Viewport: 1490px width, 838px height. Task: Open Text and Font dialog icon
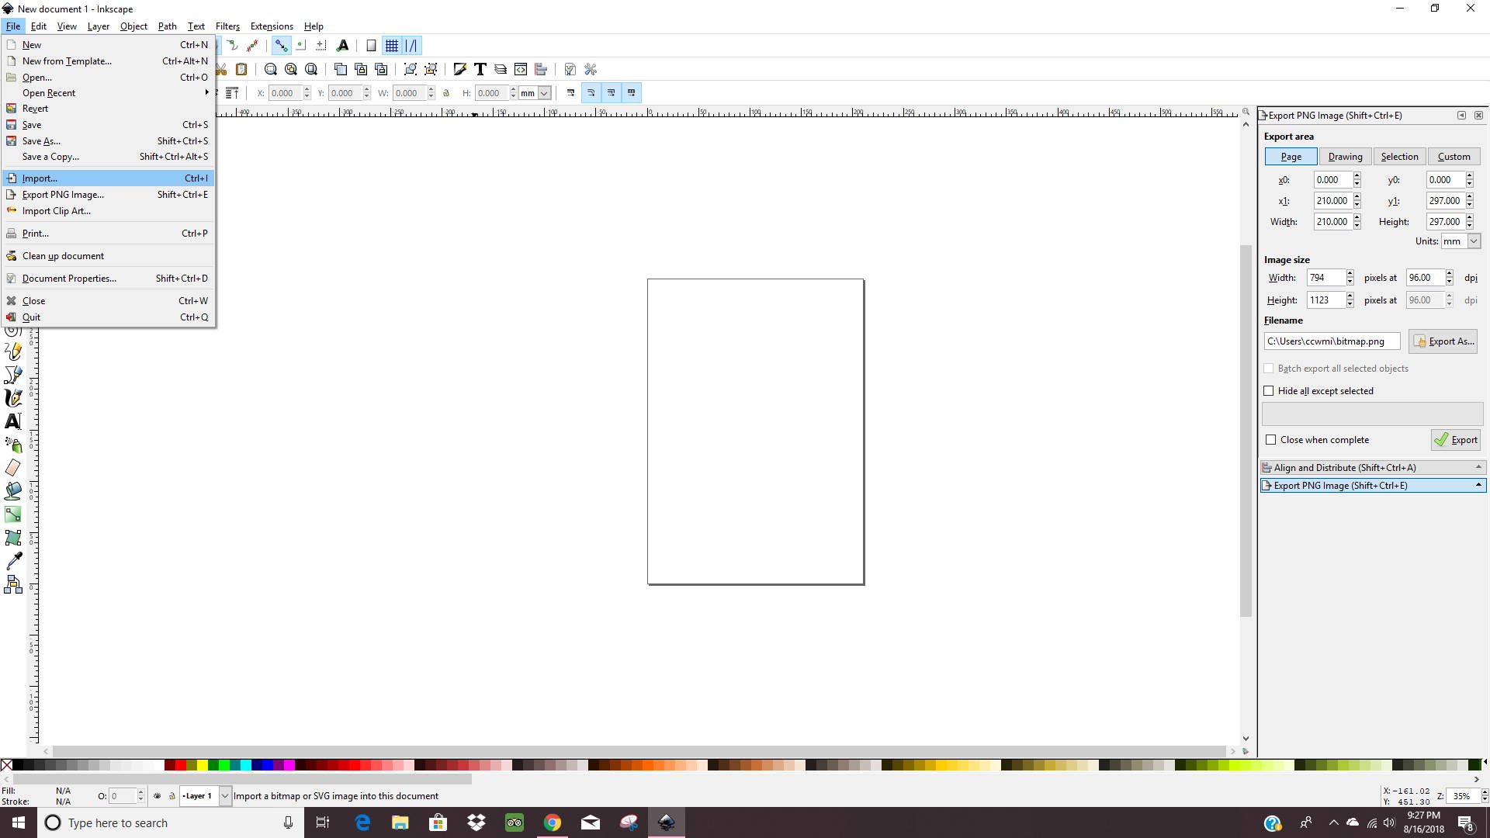click(480, 69)
